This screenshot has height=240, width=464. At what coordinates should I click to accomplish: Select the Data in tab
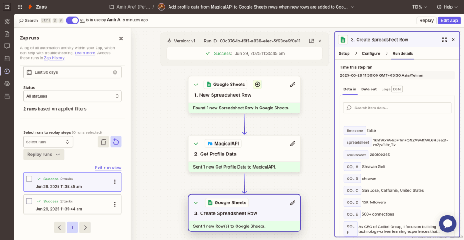[350, 89]
